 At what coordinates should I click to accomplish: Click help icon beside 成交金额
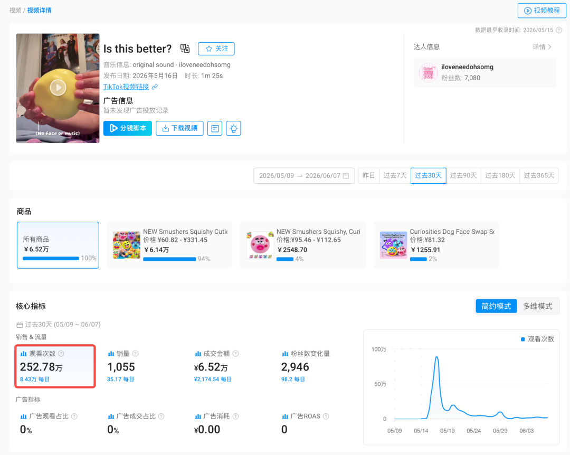pos(235,354)
